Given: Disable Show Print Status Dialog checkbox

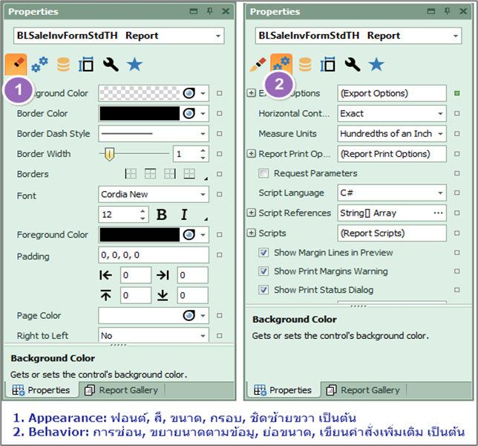Looking at the screenshot, I should coord(263,290).
